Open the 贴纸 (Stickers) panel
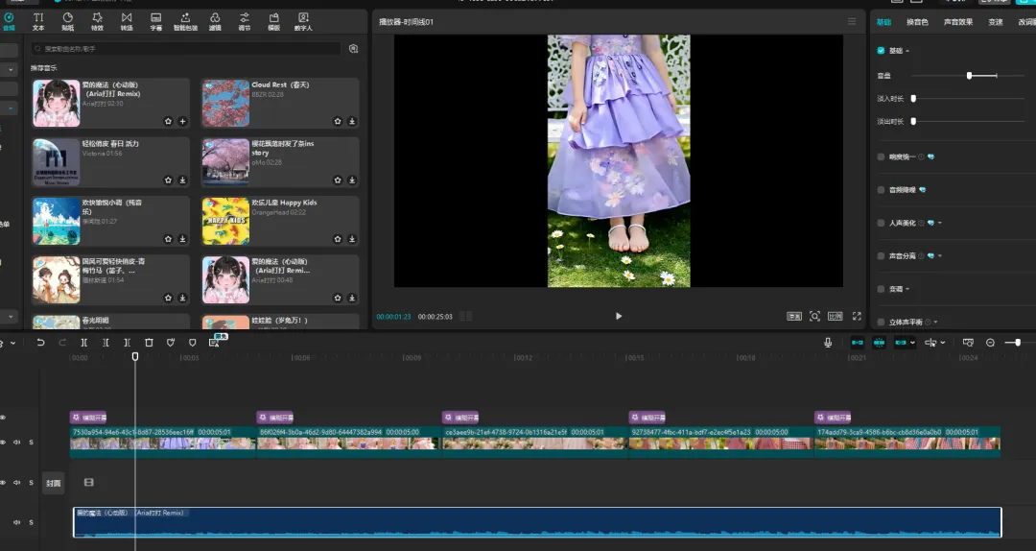This screenshot has width=1036, height=551. click(x=67, y=20)
